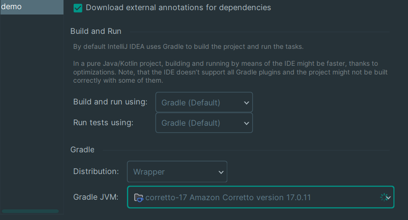Click the loading spinner in Gradle JVM field
Image resolution: width=408 pixels, height=220 pixels.
click(383, 197)
